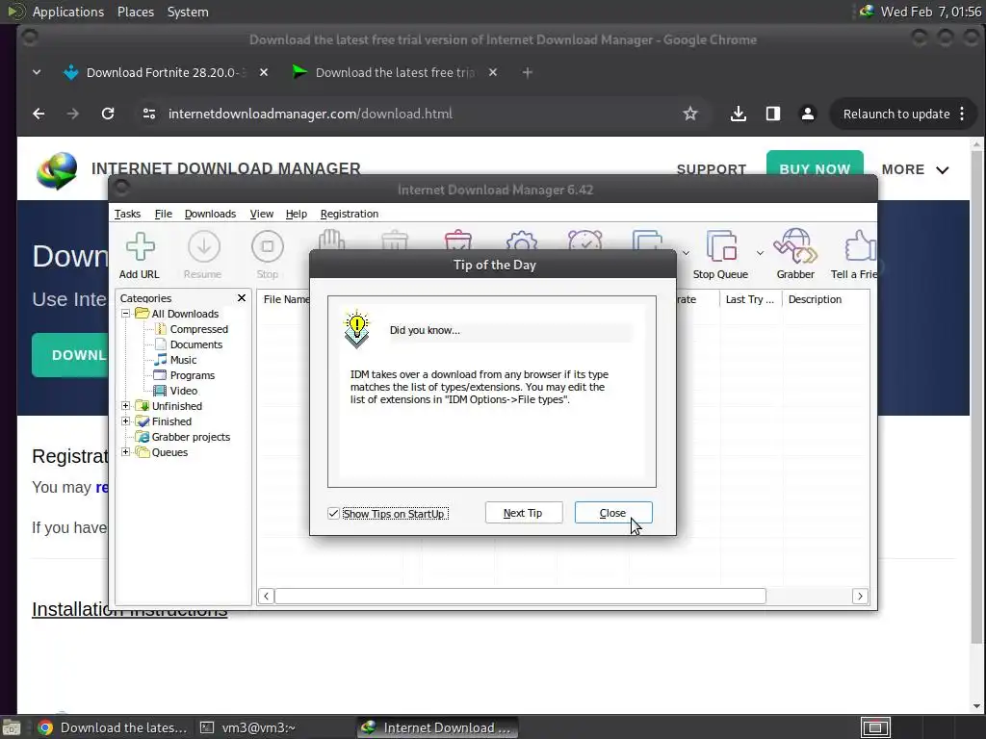Select the Compressed category folder
Viewport: 986px width, 739px height.
click(192, 329)
